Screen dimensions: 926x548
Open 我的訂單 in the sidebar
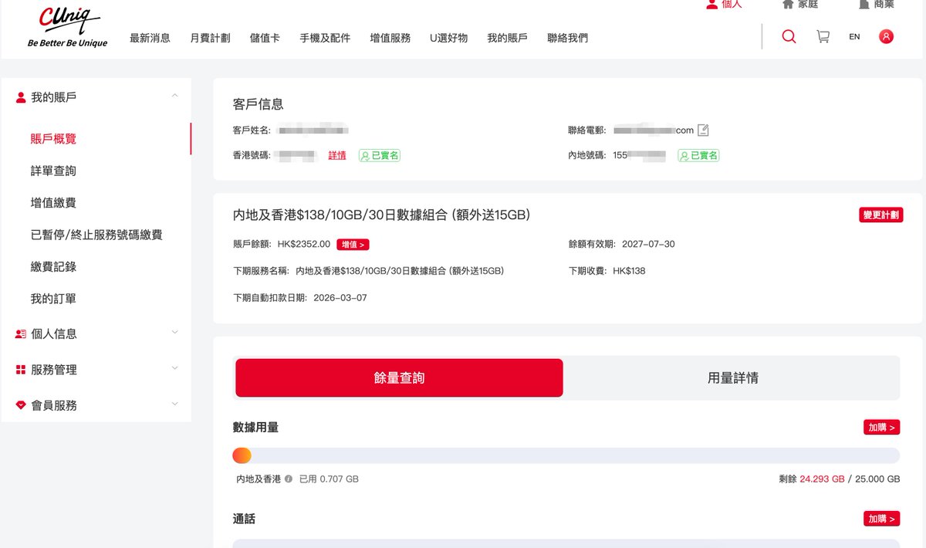click(x=53, y=299)
